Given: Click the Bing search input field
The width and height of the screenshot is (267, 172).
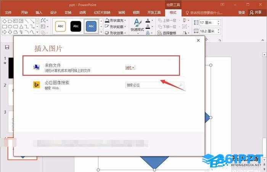Looking at the screenshot, I should click(154, 85).
